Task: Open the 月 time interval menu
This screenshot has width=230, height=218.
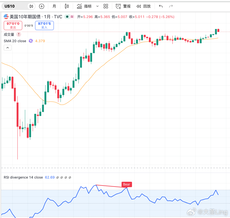Action: [54, 6]
